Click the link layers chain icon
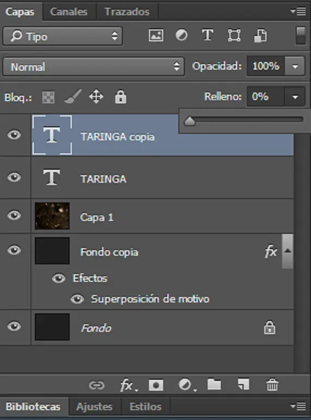The width and height of the screenshot is (311, 420). (96, 385)
